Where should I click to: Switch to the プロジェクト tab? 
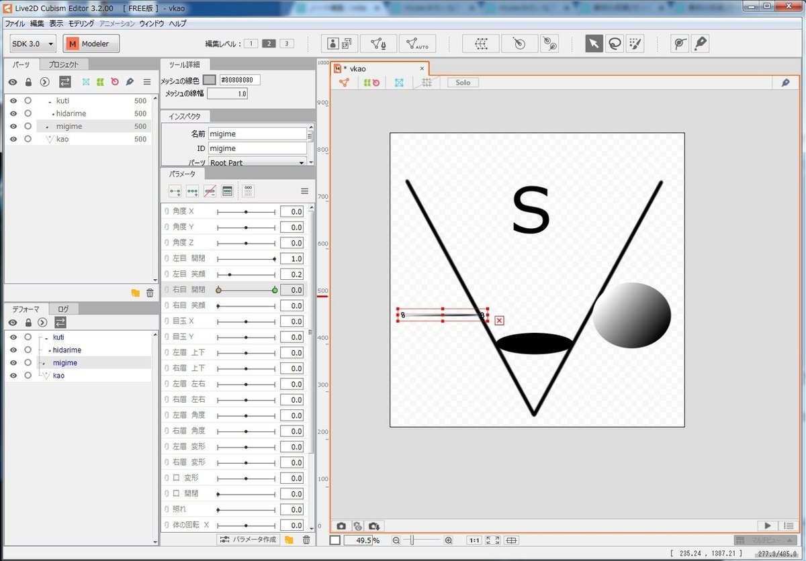click(64, 65)
